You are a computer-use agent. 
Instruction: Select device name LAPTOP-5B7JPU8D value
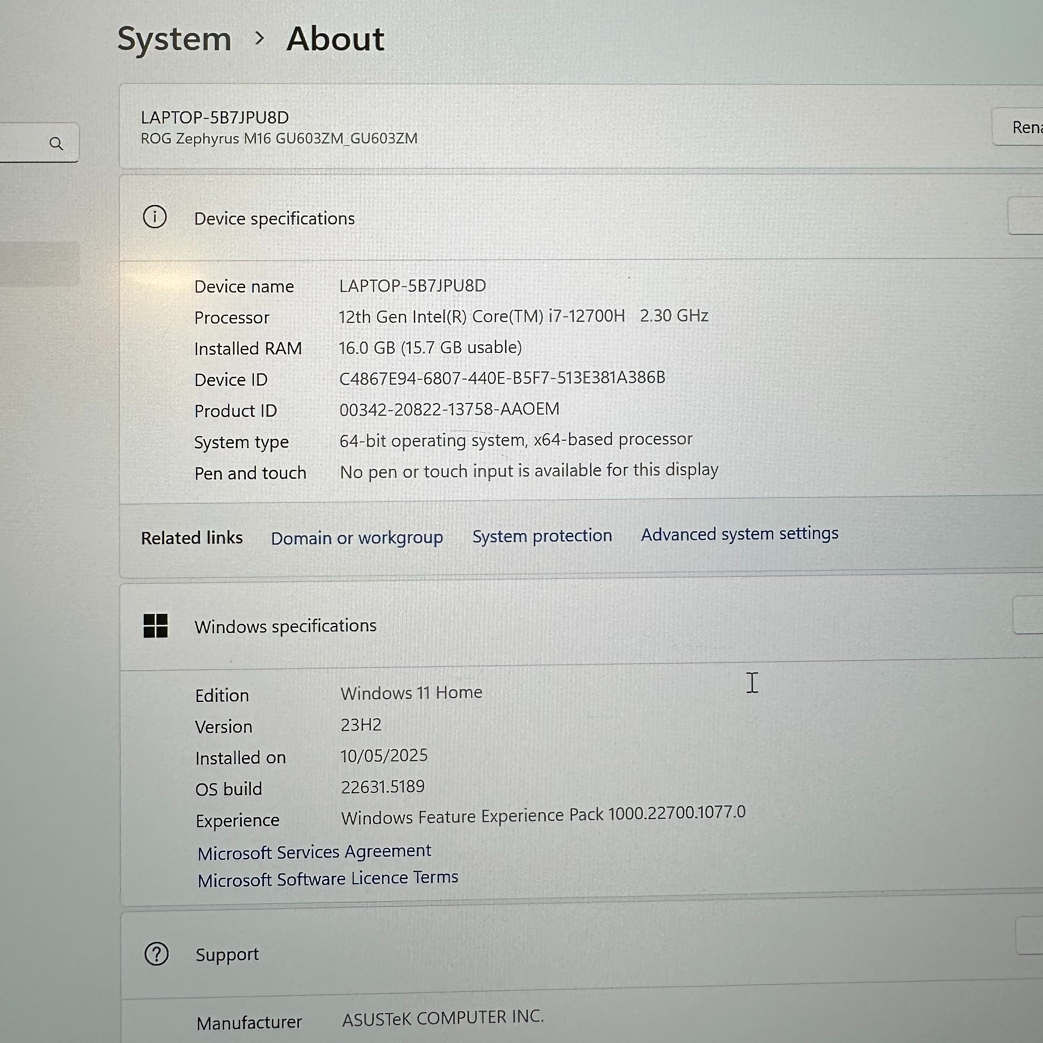coord(413,285)
